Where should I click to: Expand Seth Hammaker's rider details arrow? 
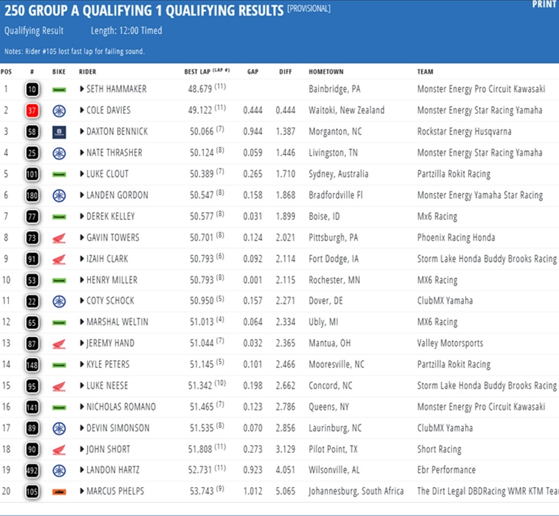pos(82,89)
